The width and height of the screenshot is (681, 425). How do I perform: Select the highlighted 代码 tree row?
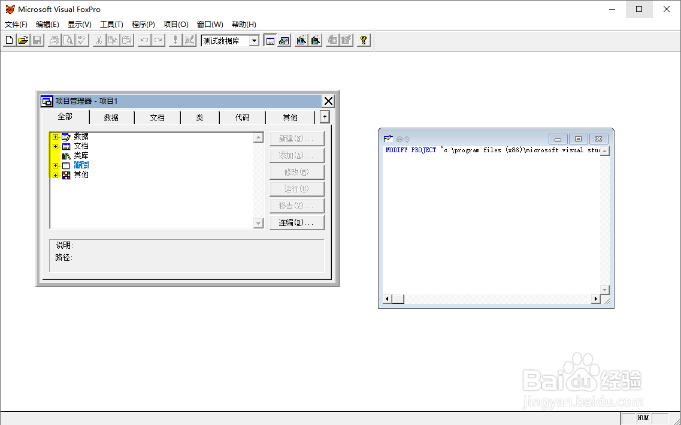(x=81, y=165)
